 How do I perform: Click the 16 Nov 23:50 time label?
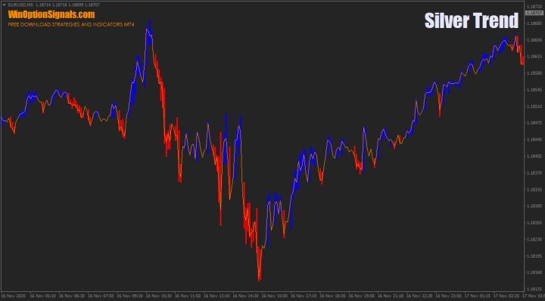449,296
